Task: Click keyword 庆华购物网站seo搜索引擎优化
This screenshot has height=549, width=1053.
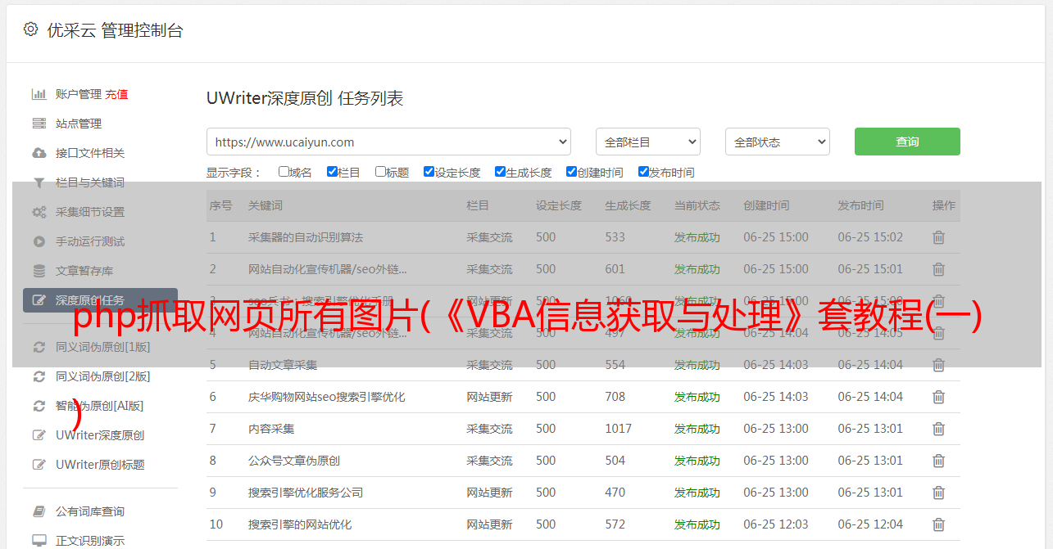Action: pyautogui.click(x=327, y=397)
